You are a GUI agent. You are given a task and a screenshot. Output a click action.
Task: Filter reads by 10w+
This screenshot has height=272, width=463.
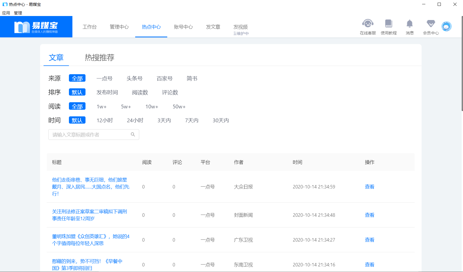click(x=152, y=107)
